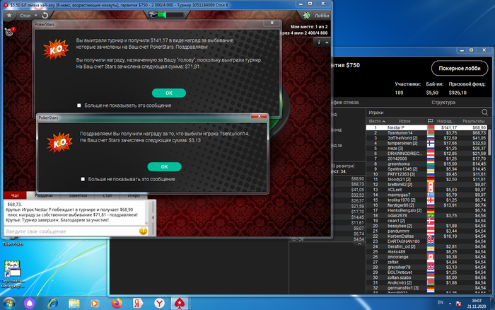Click the EN language indicator in the tray
This screenshot has height=310, width=495.
click(x=441, y=303)
